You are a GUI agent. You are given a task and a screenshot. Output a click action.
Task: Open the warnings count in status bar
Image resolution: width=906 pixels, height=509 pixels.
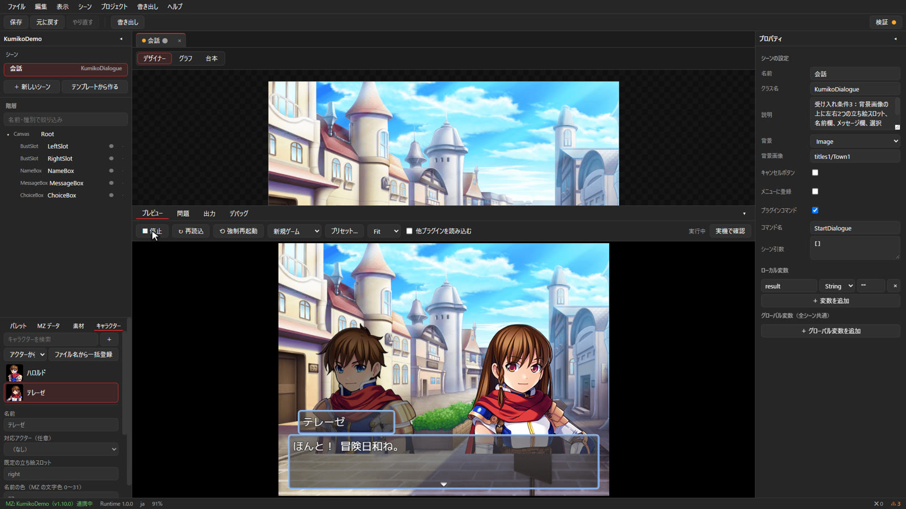click(x=896, y=504)
